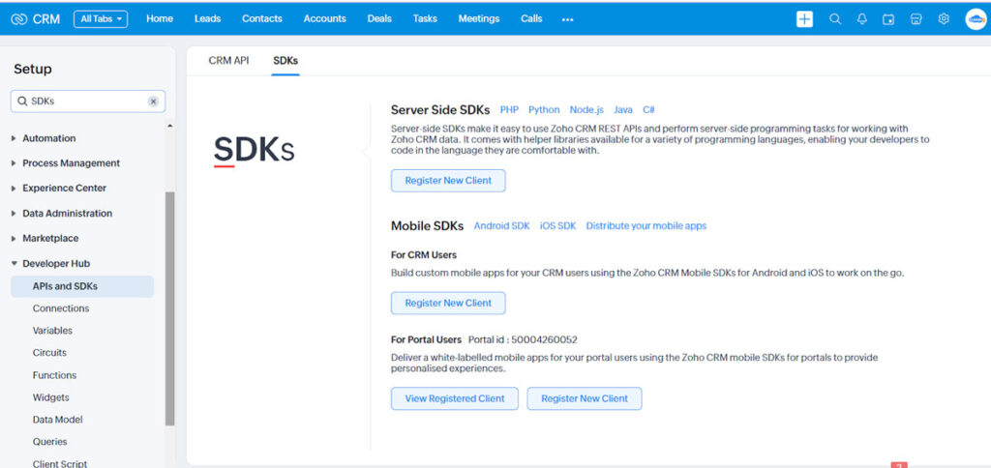Clear the SDKs search text with X icon

click(x=153, y=102)
